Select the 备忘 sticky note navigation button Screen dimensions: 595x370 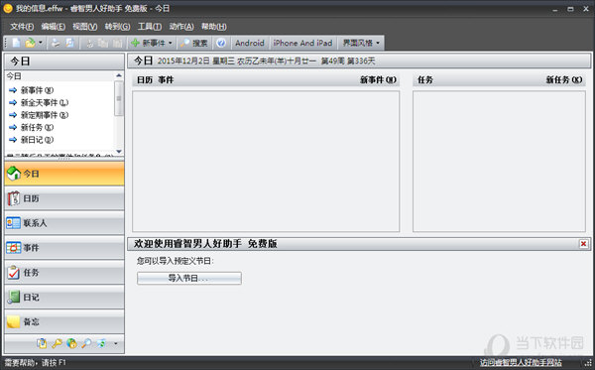[x=64, y=321]
